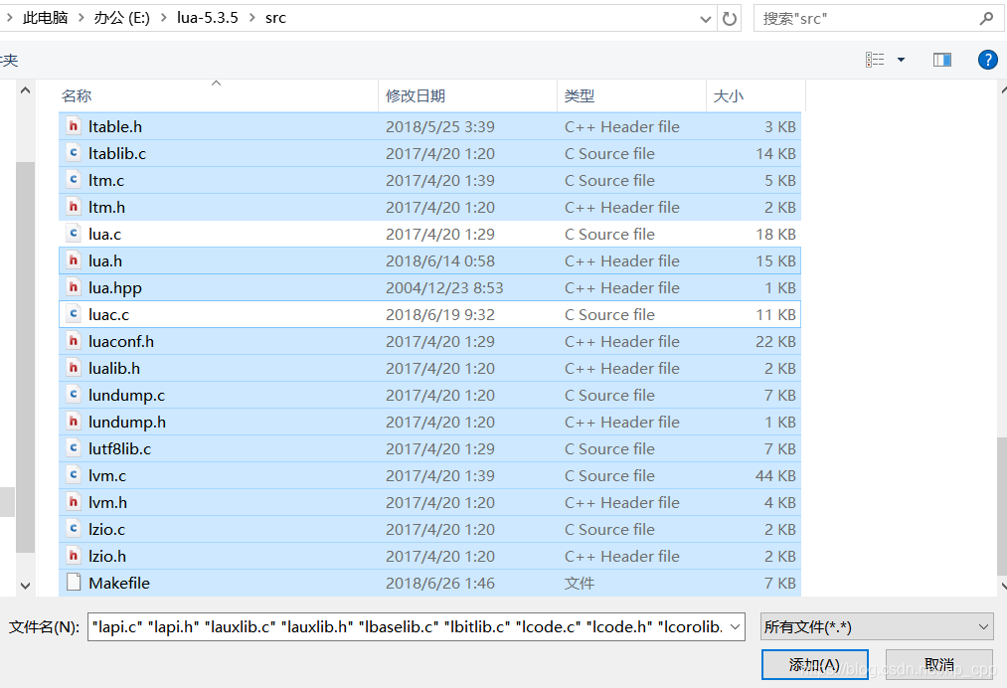Click the 22 KB size value

775,342
